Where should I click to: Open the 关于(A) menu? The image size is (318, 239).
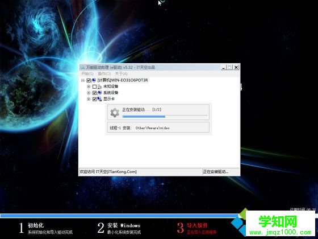[x=122, y=73]
